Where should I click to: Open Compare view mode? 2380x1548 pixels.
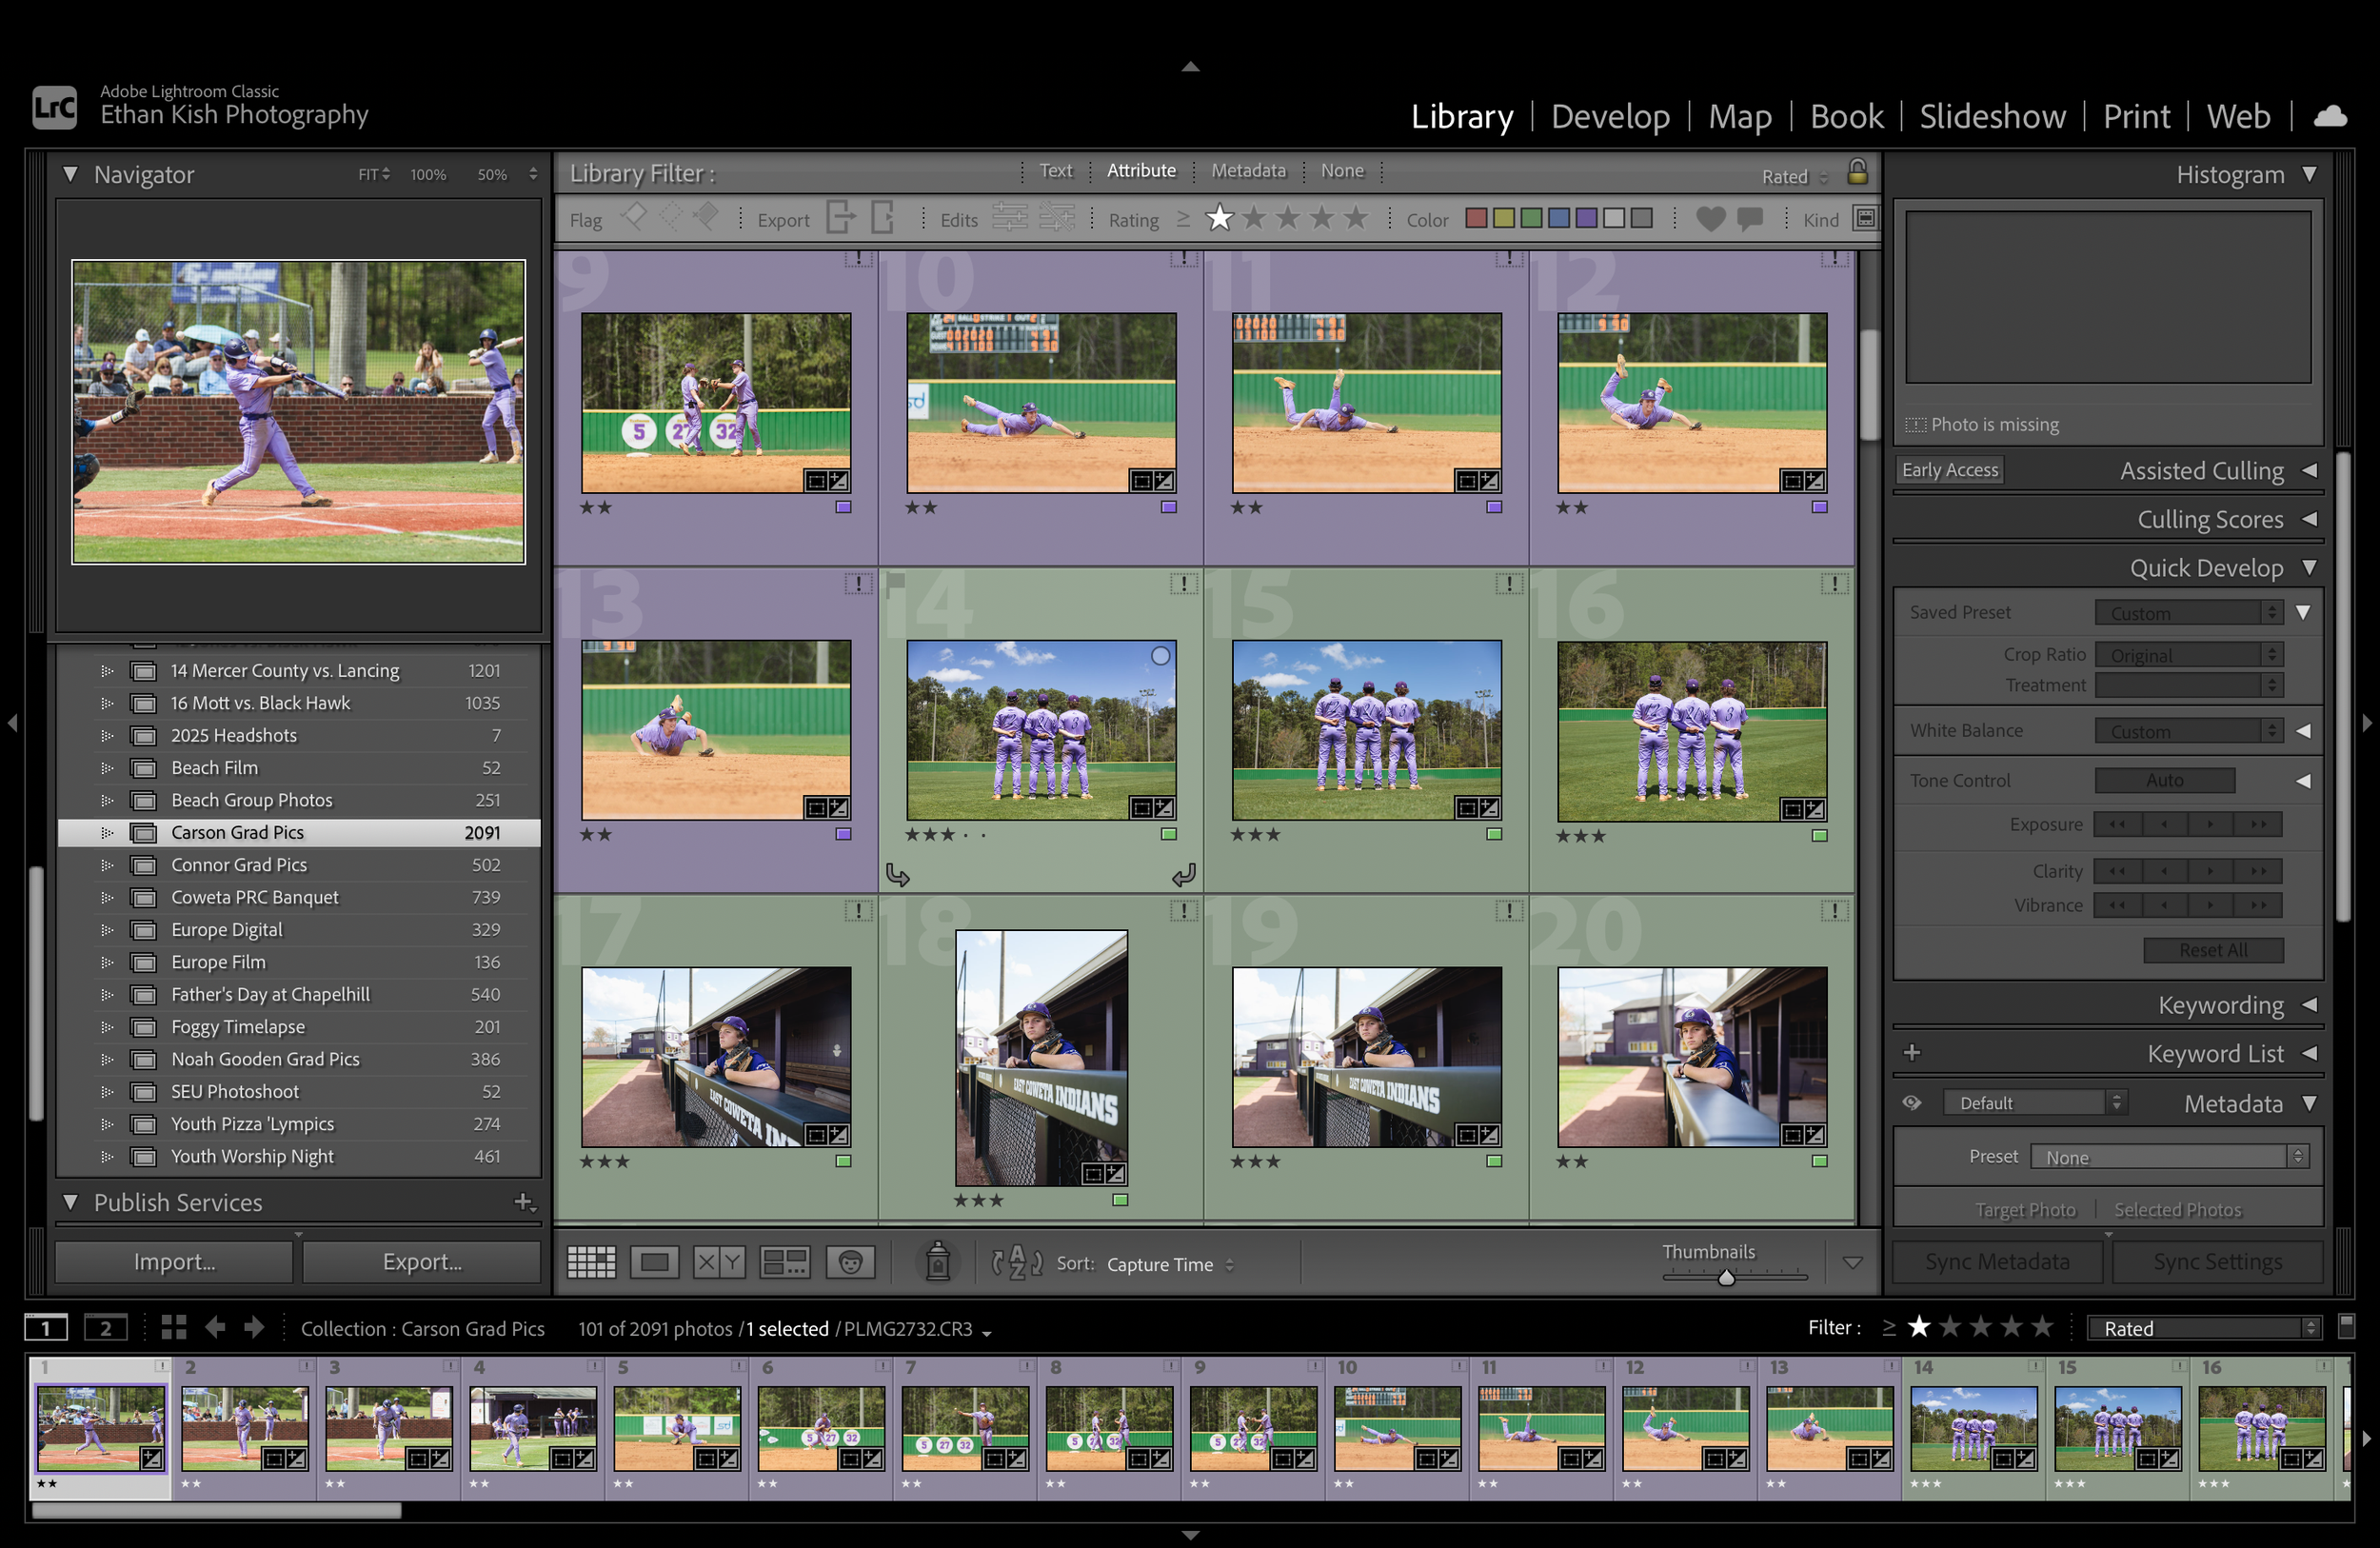(718, 1261)
